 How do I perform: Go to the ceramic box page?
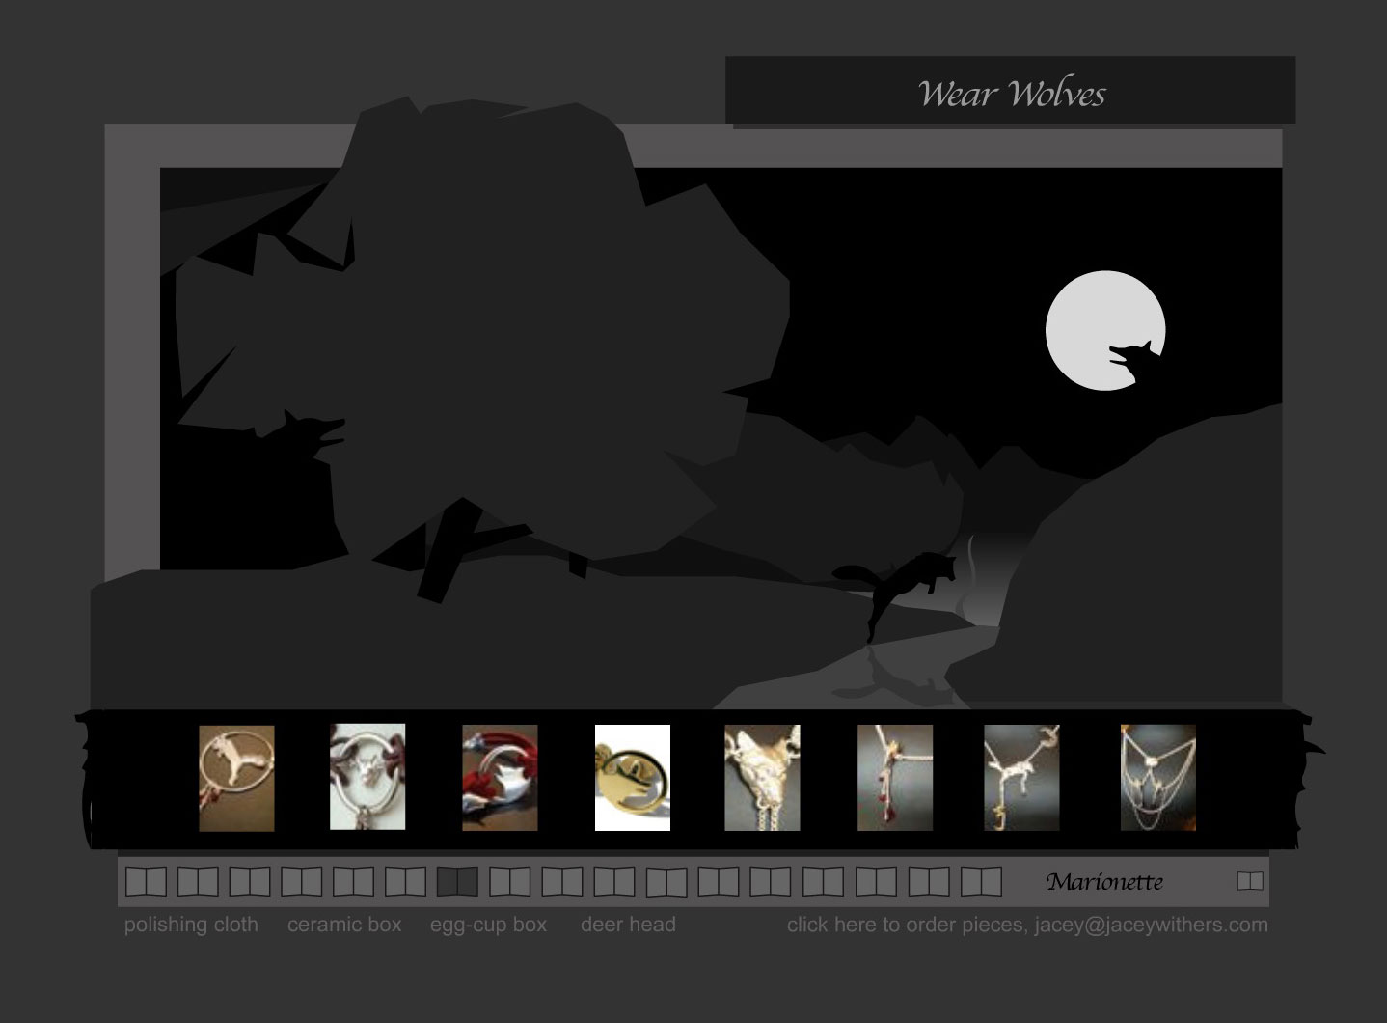click(x=344, y=925)
